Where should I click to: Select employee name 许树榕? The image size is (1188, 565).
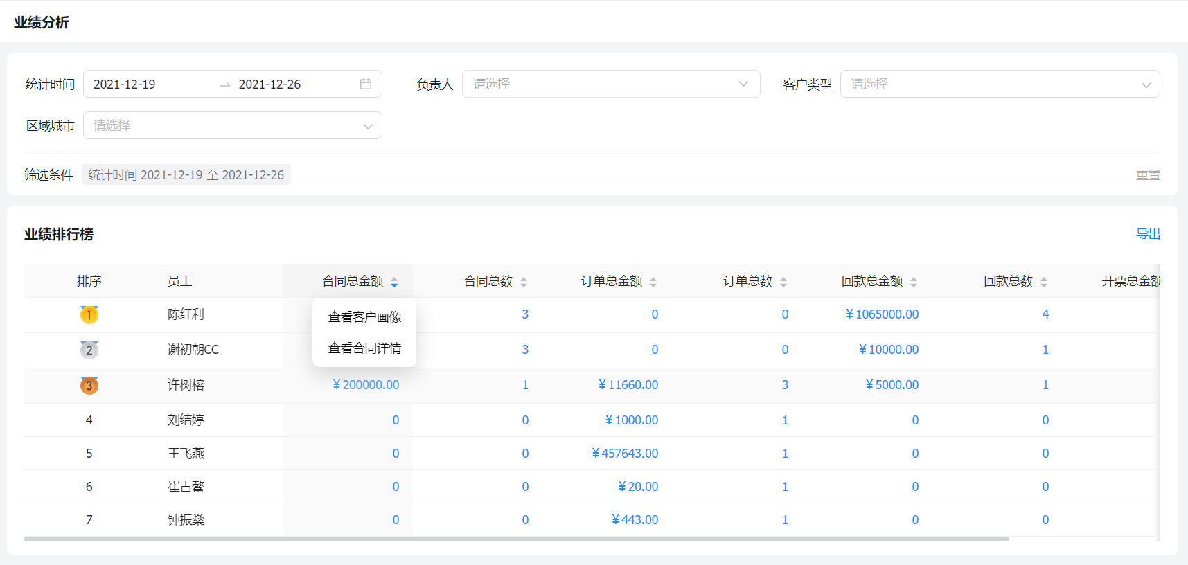coord(186,385)
